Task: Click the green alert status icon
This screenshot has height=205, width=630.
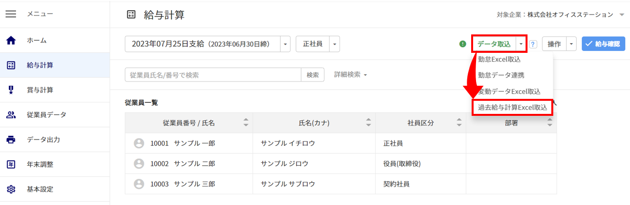Action: tap(462, 44)
